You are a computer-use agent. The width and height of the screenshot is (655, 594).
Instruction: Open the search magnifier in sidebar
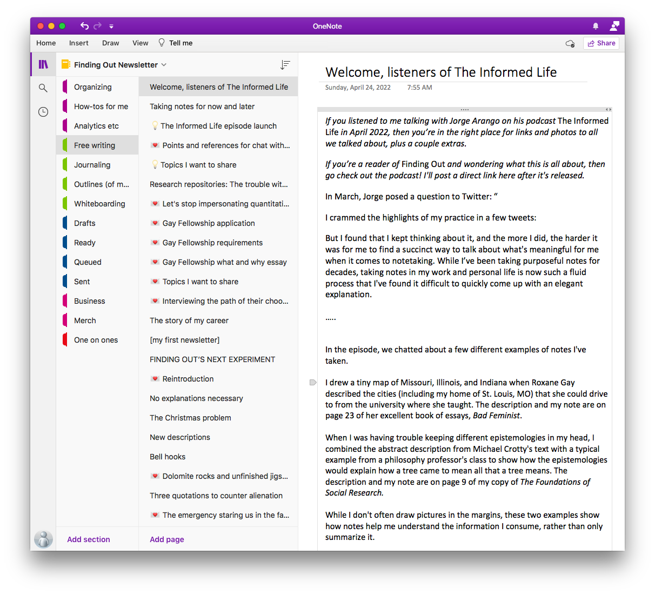(43, 88)
